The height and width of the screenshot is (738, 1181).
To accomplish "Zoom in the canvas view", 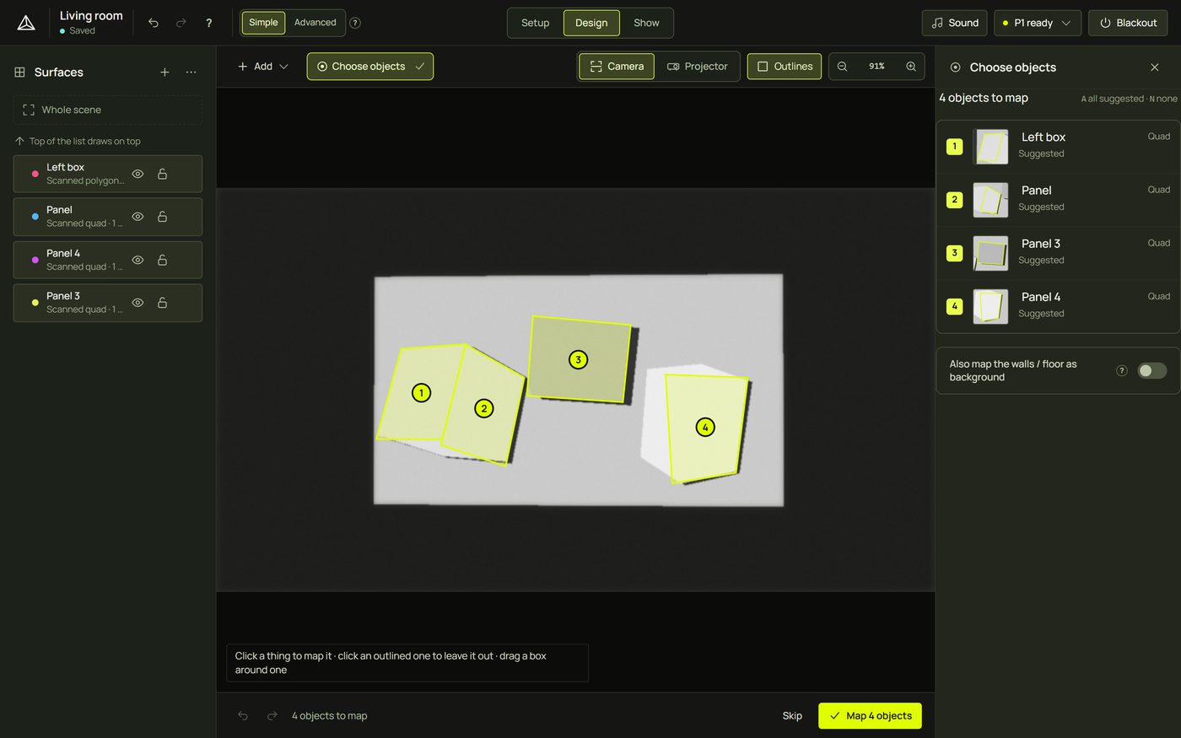I will click(911, 67).
